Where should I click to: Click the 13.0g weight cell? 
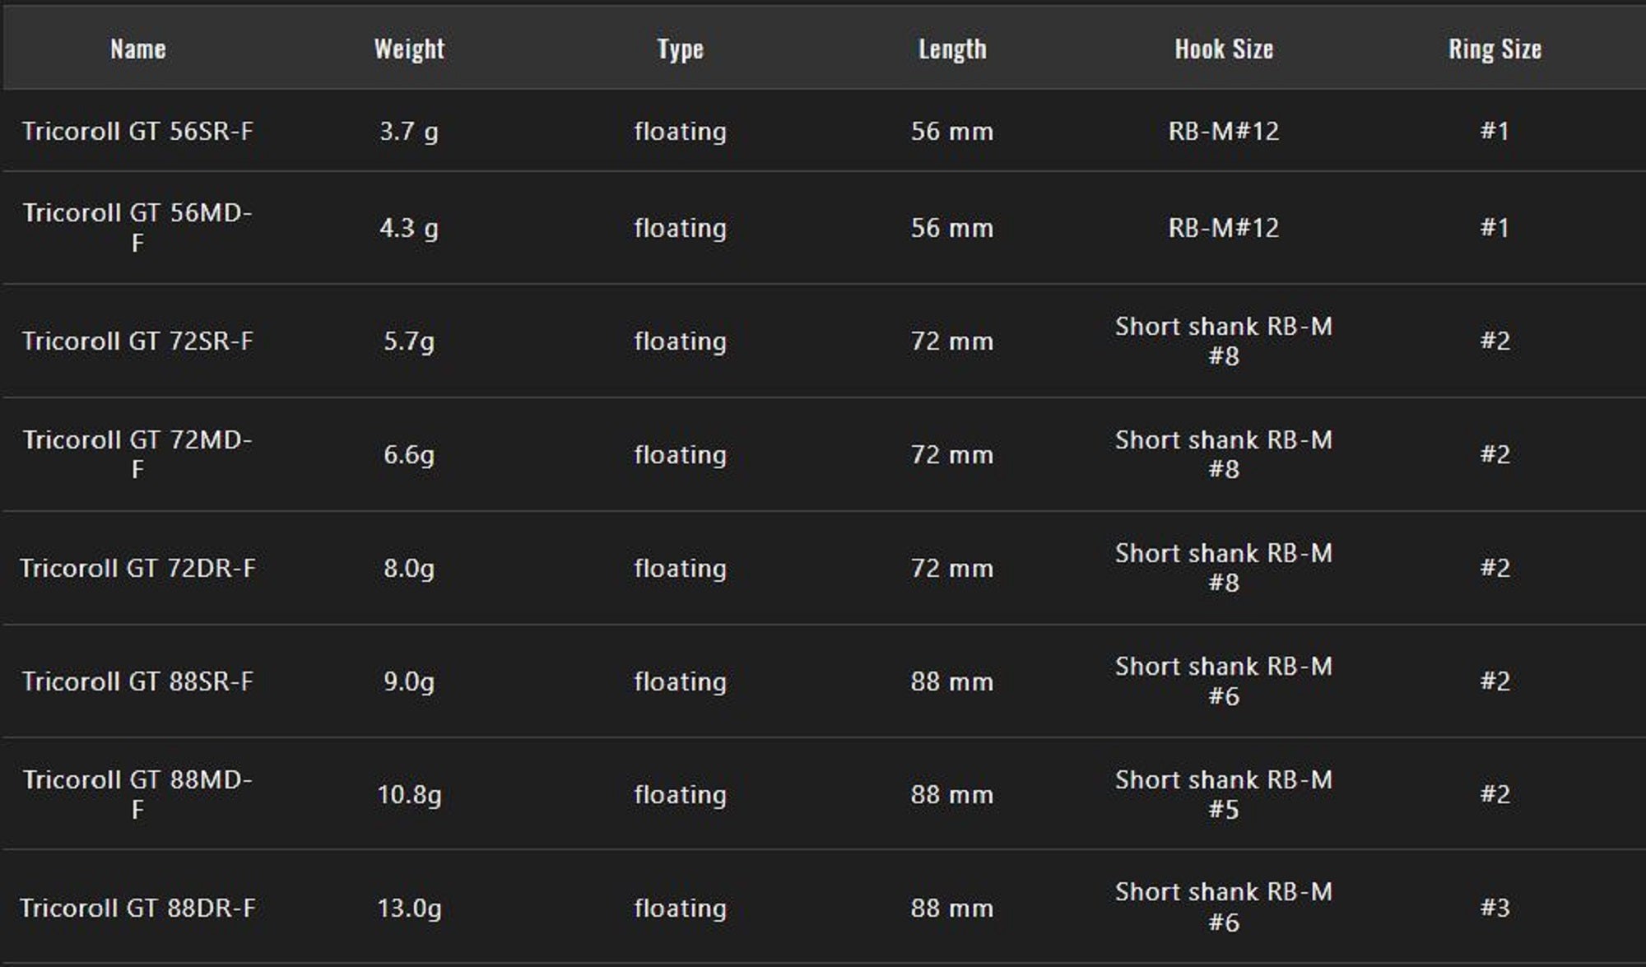[409, 908]
